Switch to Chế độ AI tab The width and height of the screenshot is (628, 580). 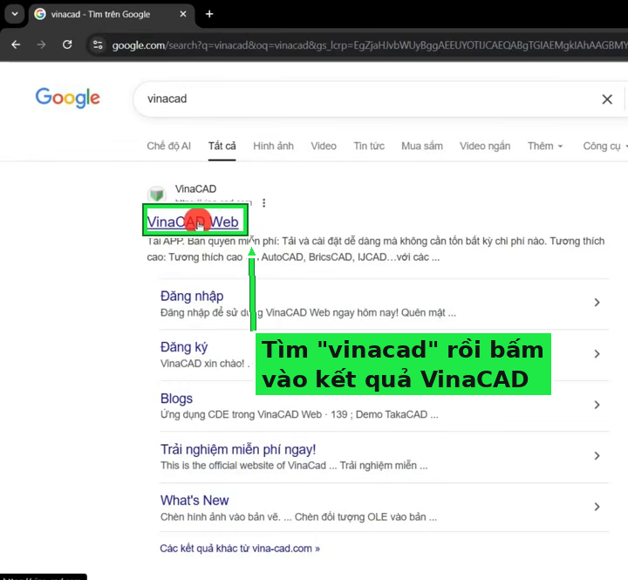tap(168, 146)
